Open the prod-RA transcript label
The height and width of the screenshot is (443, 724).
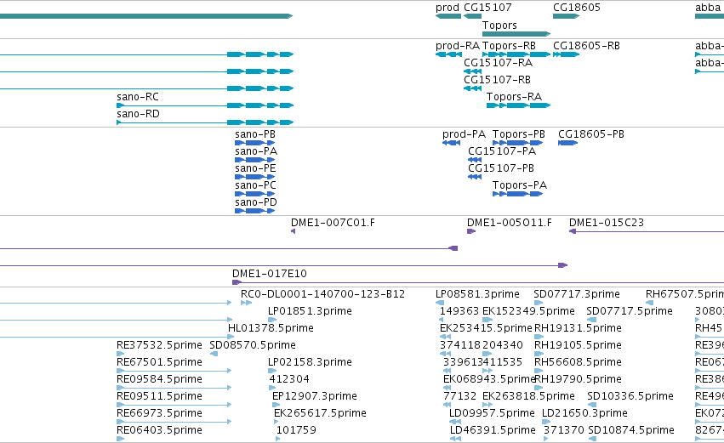pyautogui.click(x=458, y=46)
